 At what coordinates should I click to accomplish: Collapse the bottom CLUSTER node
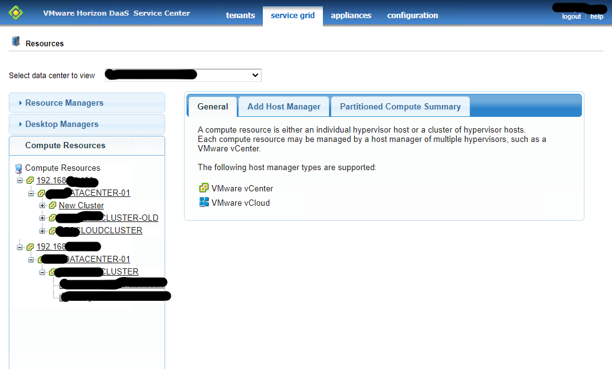(42, 272)
